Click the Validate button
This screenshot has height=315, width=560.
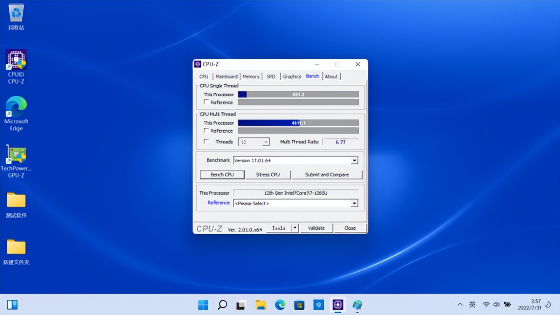click(x=316, y=227)
